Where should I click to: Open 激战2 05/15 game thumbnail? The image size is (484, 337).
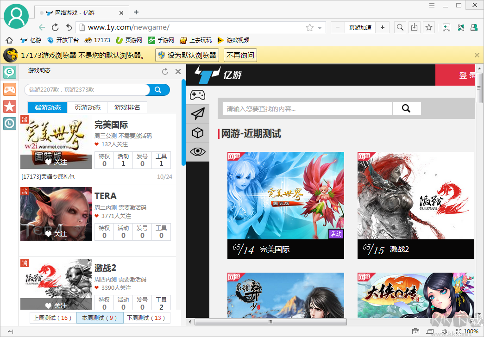pyautogui.click(x=416, y=205)
